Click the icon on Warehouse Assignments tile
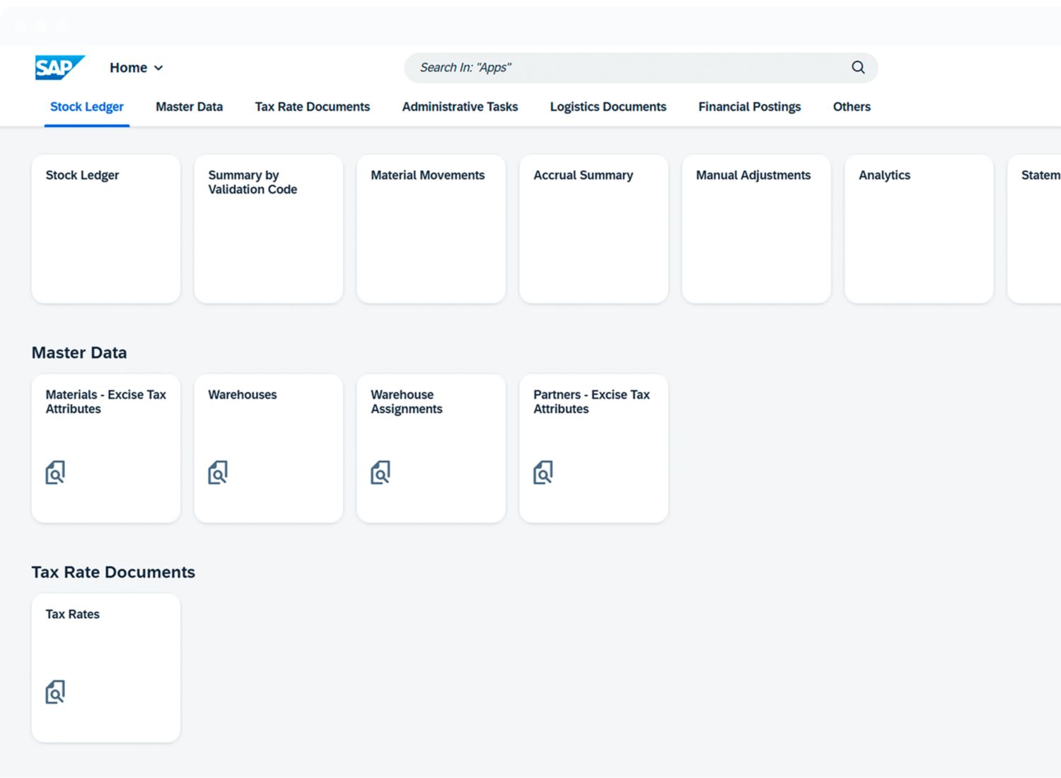The image size is (1061, 778). point(381,472)
